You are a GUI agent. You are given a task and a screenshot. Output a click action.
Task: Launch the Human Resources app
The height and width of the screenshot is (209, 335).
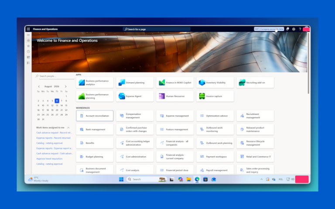(x=175, y=96)
